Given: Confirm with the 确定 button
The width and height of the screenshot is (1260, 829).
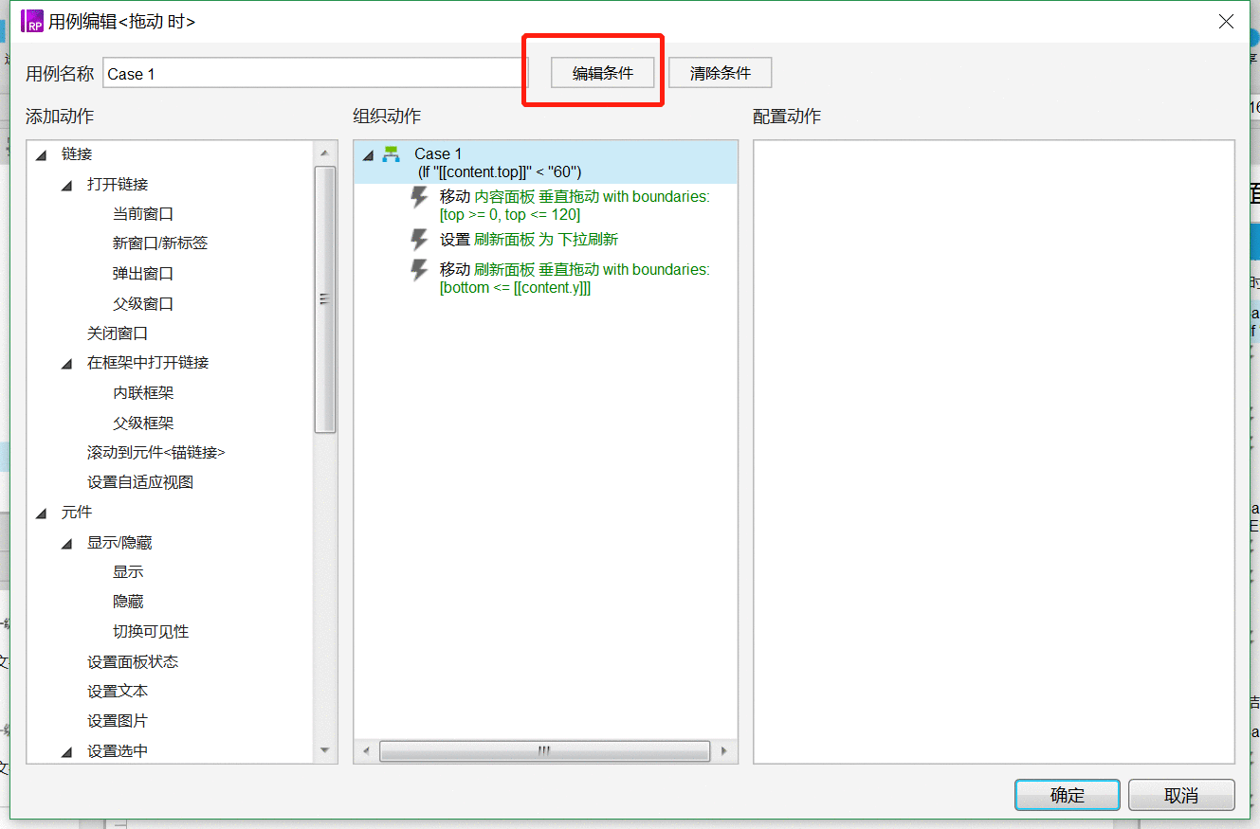Looking at the screenshot, I should point(1068,795).
